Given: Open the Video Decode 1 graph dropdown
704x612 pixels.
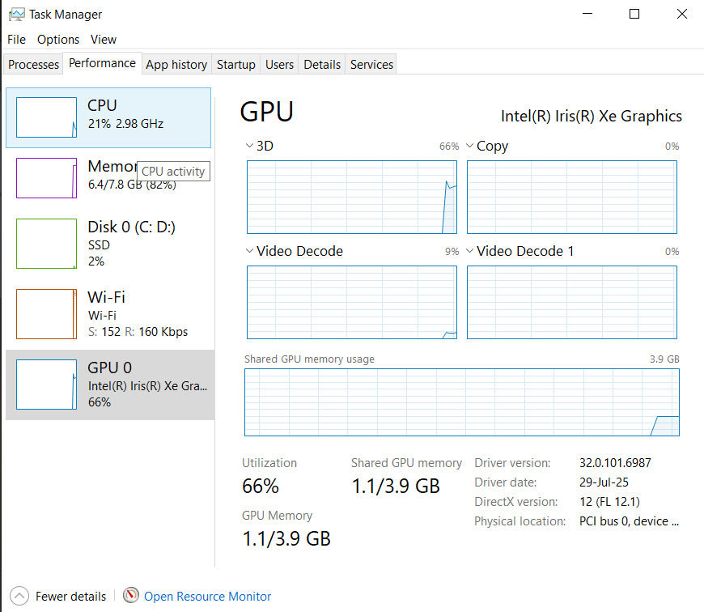Looking at the screenshot, I should coord(469,252).
